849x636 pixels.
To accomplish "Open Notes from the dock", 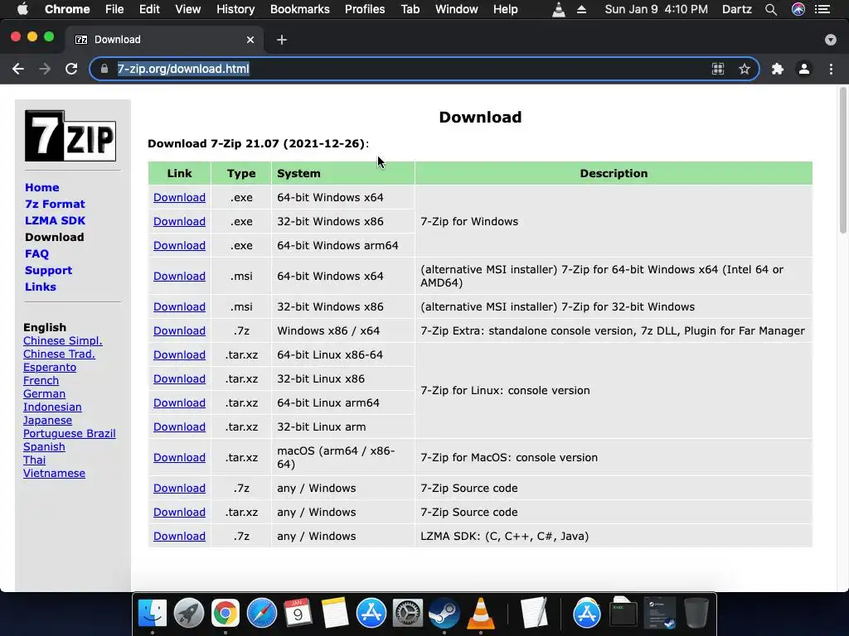I will point(335,614).
